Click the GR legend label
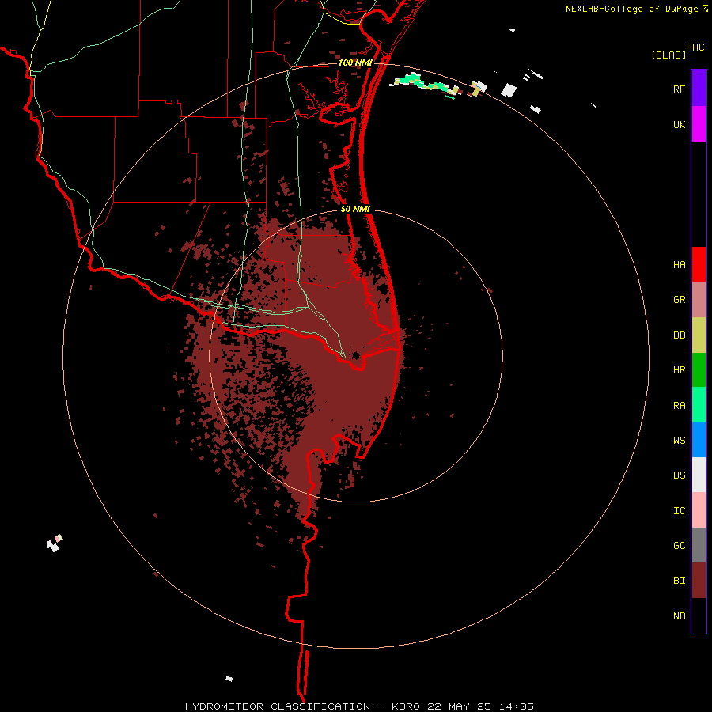712x712 pixels. coord(679,300)
